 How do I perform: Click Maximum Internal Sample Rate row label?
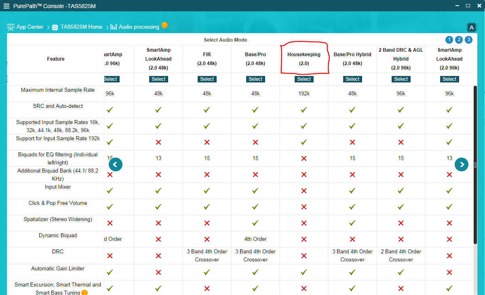coord(58,90)
